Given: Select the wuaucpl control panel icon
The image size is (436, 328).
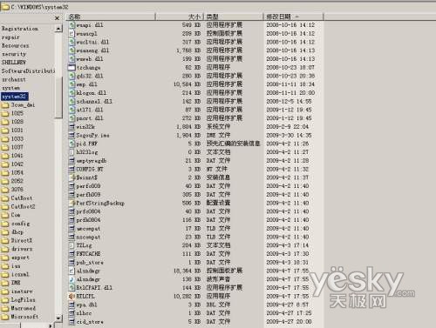Looking at the screenshot, I should pyautogui.click(x=72, y=34).
